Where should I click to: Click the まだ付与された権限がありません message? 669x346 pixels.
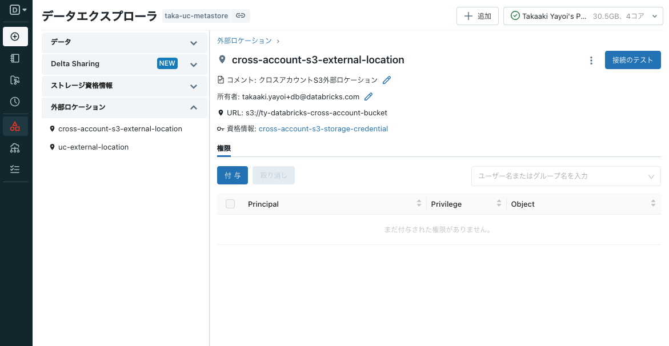pos(438,230)
